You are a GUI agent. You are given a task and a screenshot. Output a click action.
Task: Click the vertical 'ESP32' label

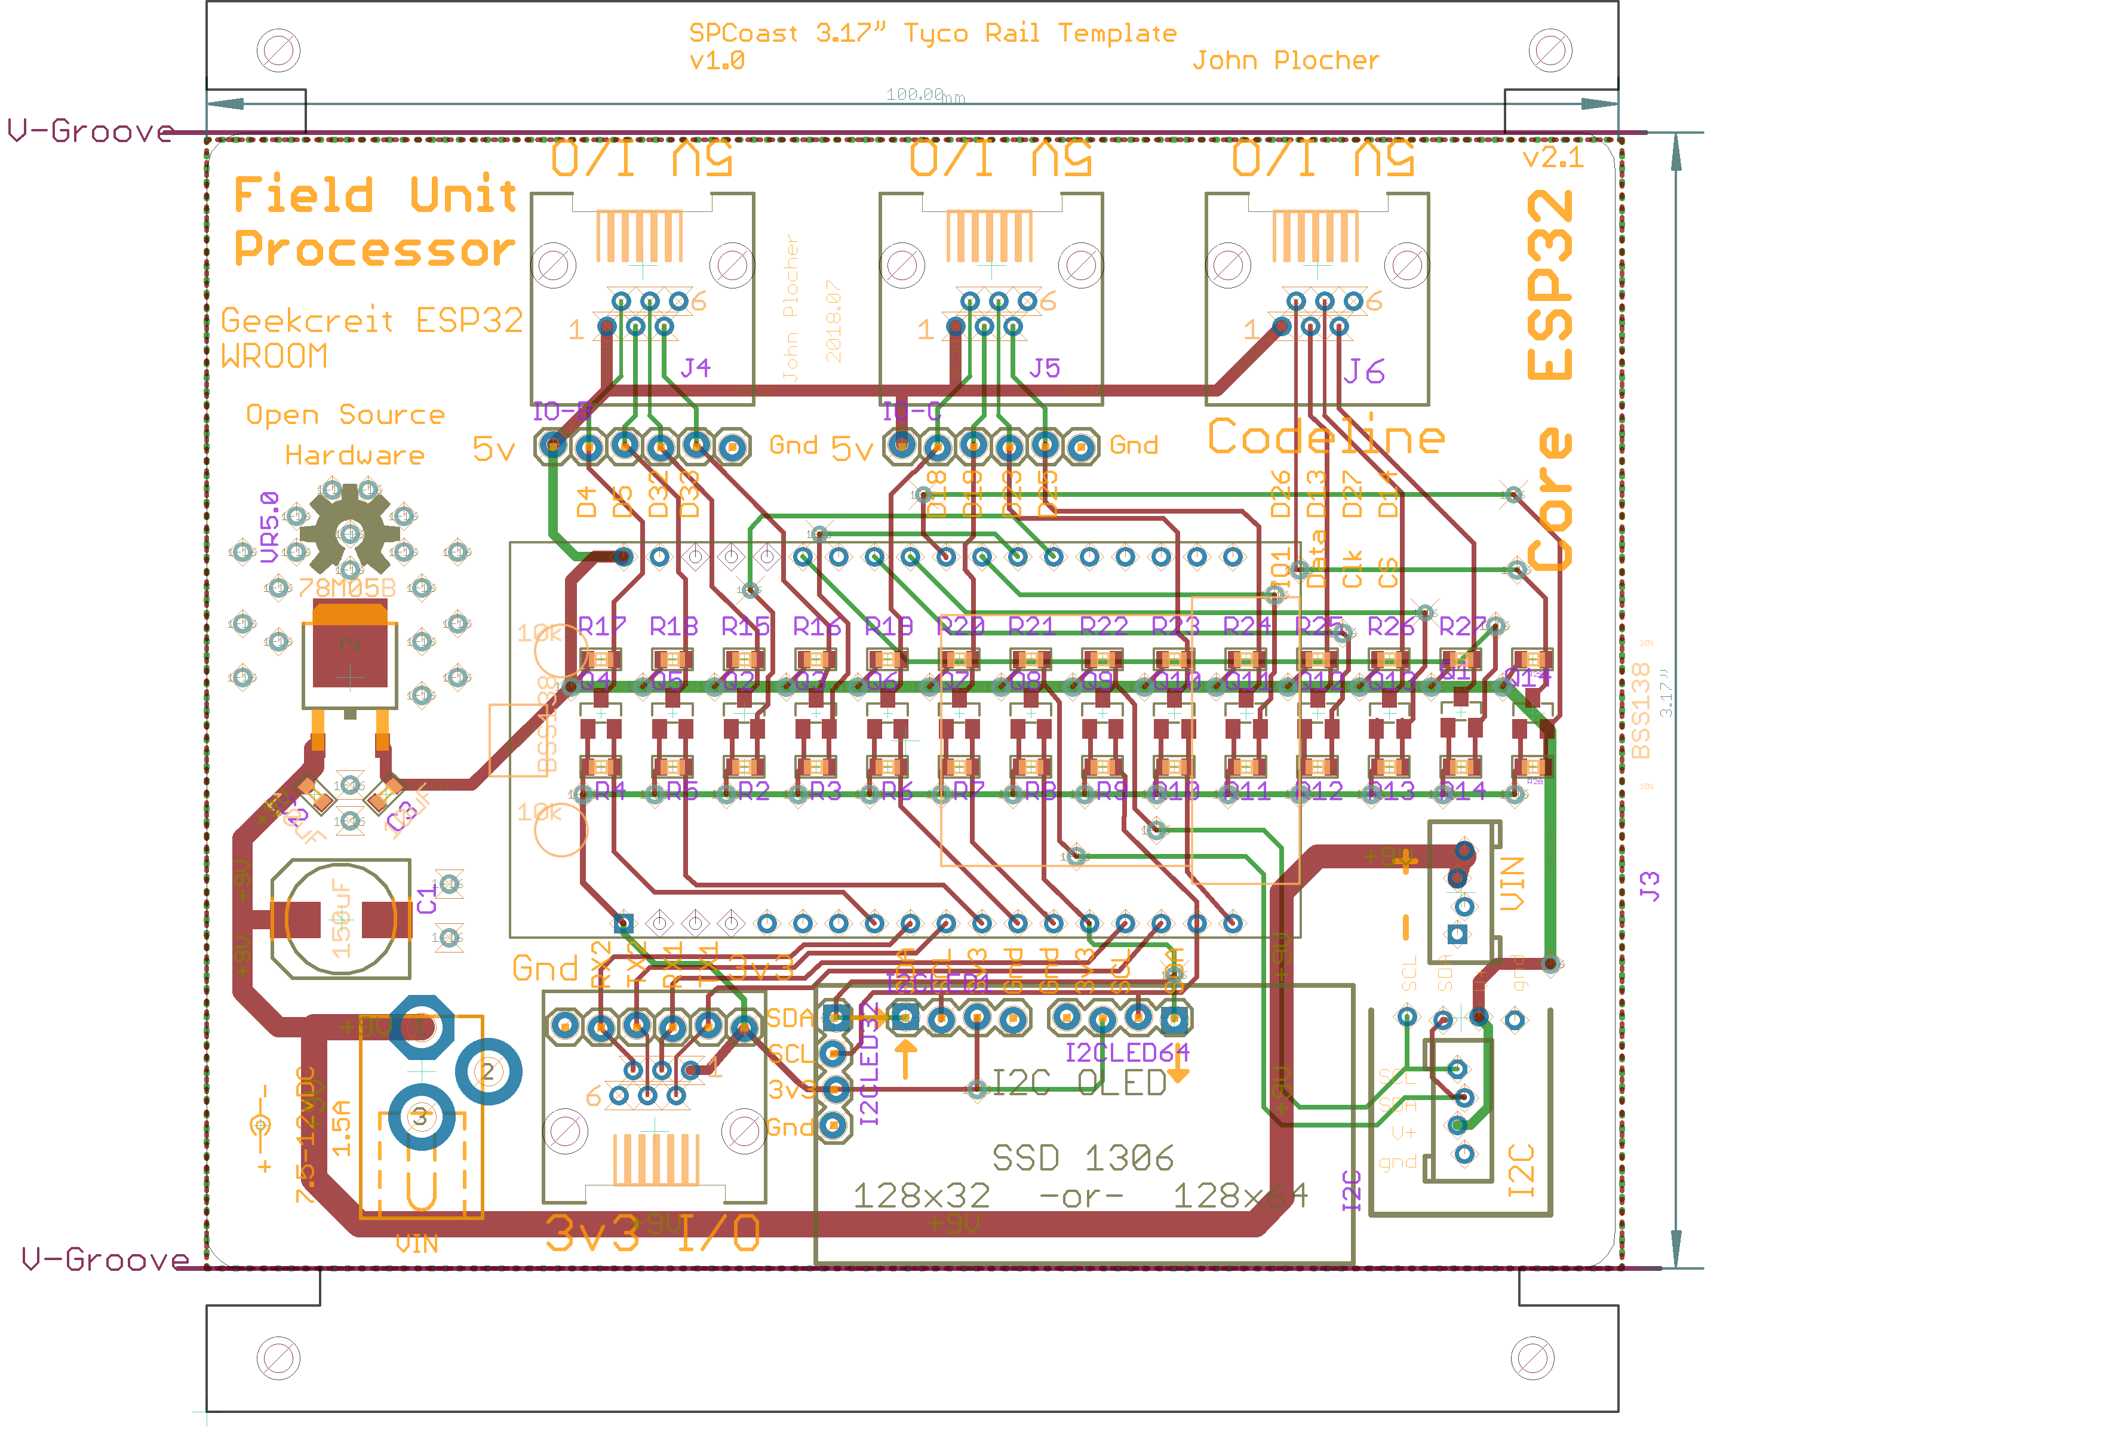(x=1549, y=284)
